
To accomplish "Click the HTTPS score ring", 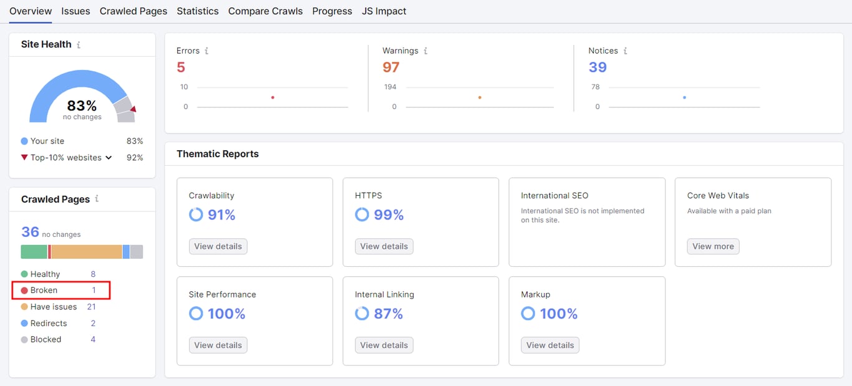I will 362,215.
